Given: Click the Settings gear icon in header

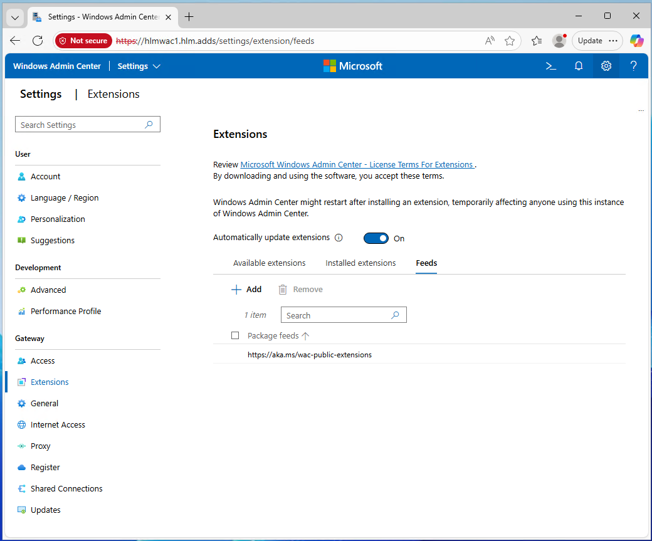Looking at the screenshot, I should pos(606,66).
